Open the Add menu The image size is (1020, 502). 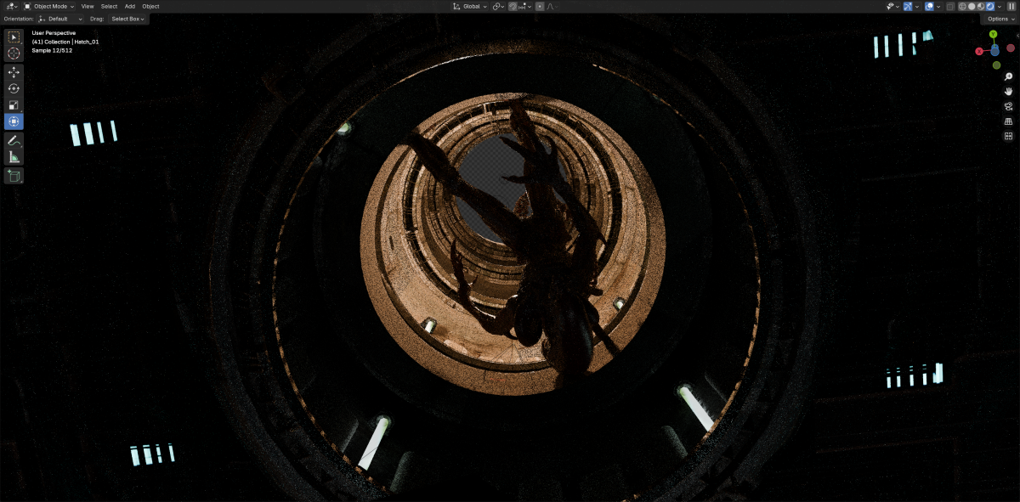pyautogui.click(x=130, y=6)
